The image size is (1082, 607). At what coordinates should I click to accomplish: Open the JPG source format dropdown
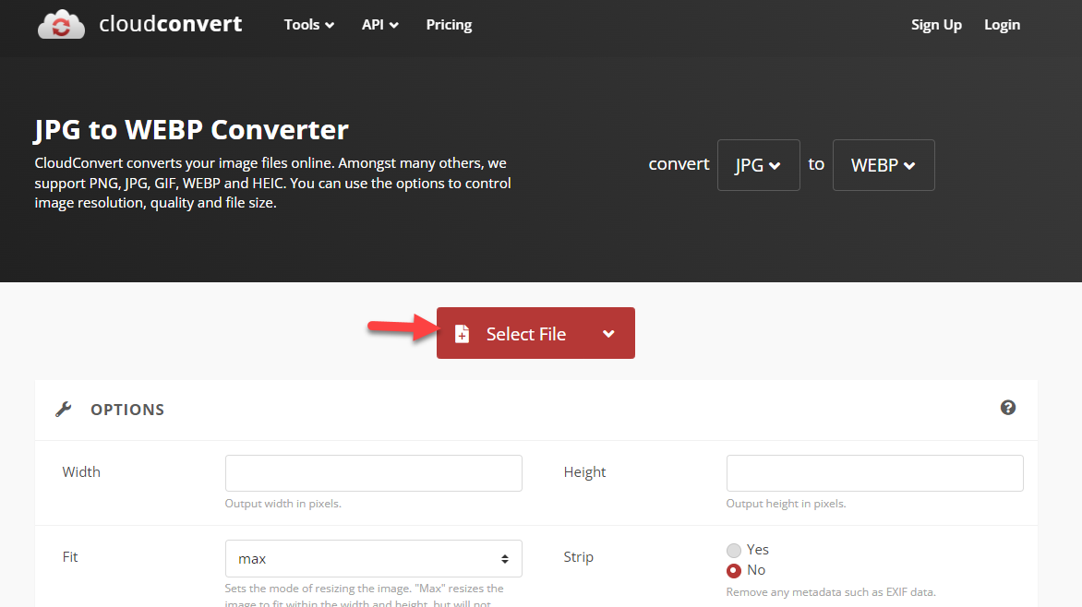758,165
